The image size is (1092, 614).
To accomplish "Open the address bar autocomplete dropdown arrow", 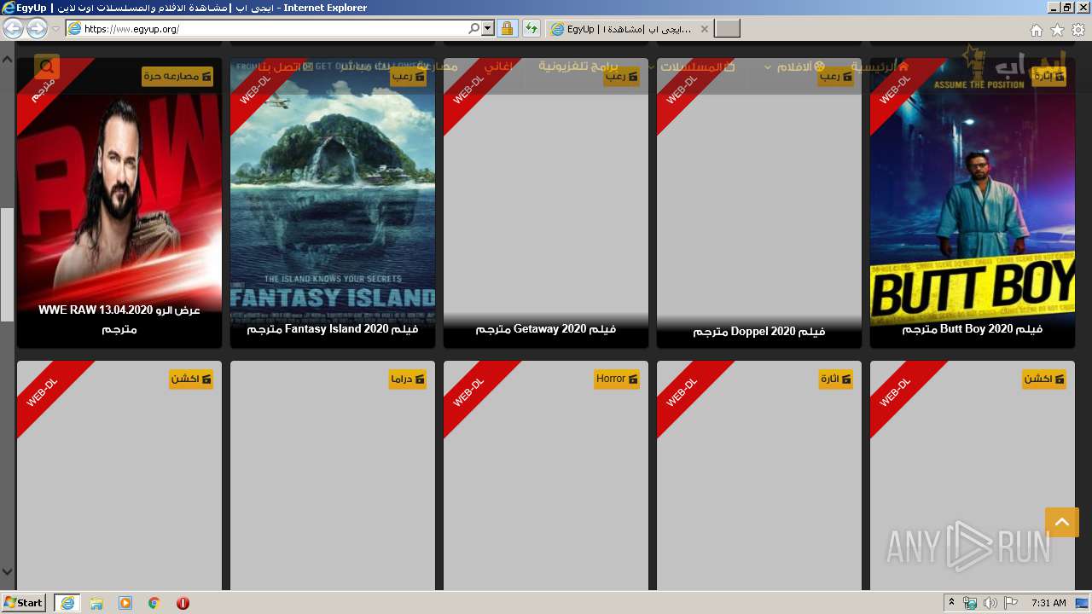I will click(488, 28).
